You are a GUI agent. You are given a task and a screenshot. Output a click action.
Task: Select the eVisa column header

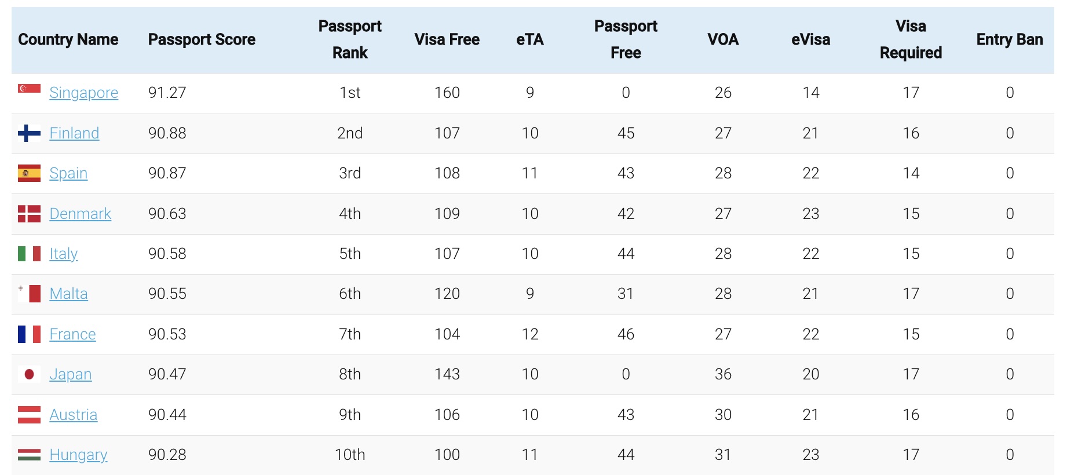[x=811, y=39]
